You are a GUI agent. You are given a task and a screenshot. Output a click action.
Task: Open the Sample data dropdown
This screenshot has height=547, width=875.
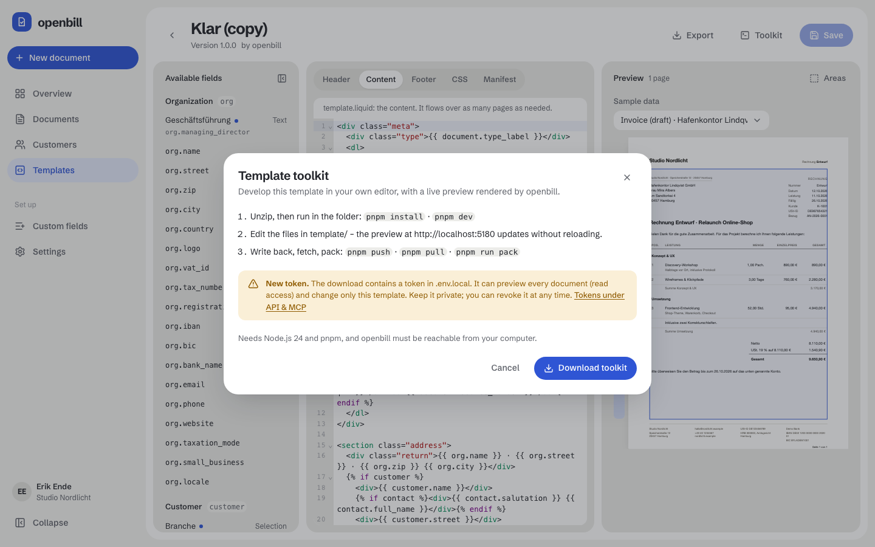[x=691, y=120]
